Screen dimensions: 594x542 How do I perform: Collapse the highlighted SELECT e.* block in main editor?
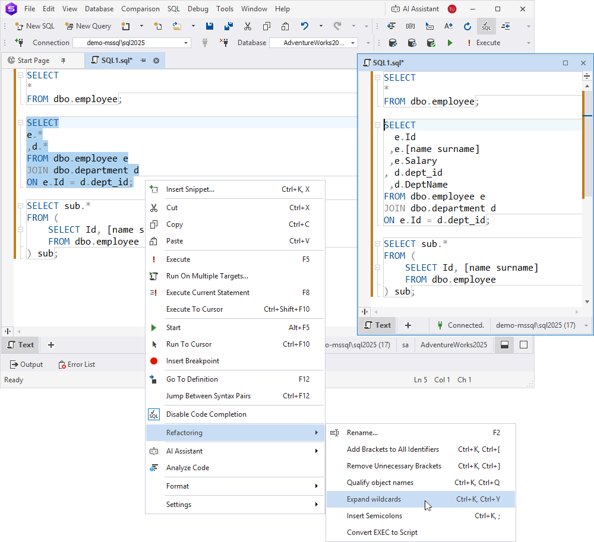[21, 123]
